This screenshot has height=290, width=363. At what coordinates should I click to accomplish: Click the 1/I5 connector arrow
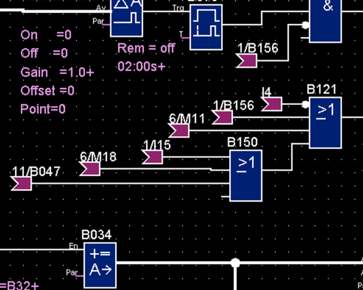tap(153, 157)
